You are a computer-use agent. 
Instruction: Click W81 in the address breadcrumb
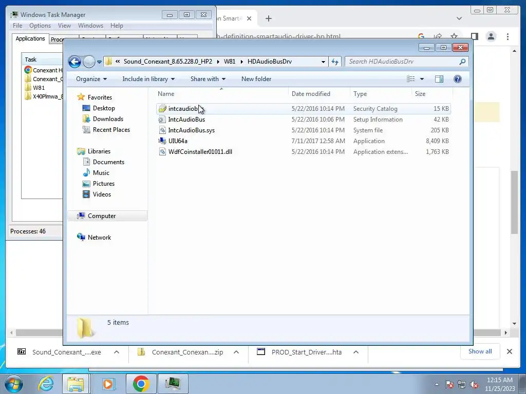pyautogui.click(x=230, y=62)
